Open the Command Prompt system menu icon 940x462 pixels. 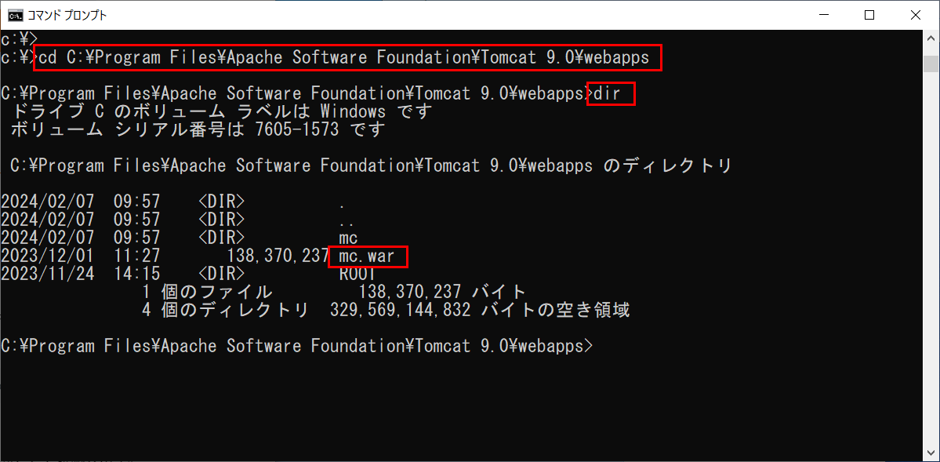[19, 16]
